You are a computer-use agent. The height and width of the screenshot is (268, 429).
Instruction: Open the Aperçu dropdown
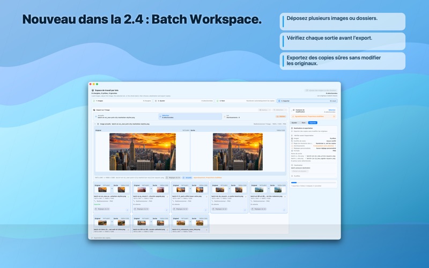[x=264, y=110]
